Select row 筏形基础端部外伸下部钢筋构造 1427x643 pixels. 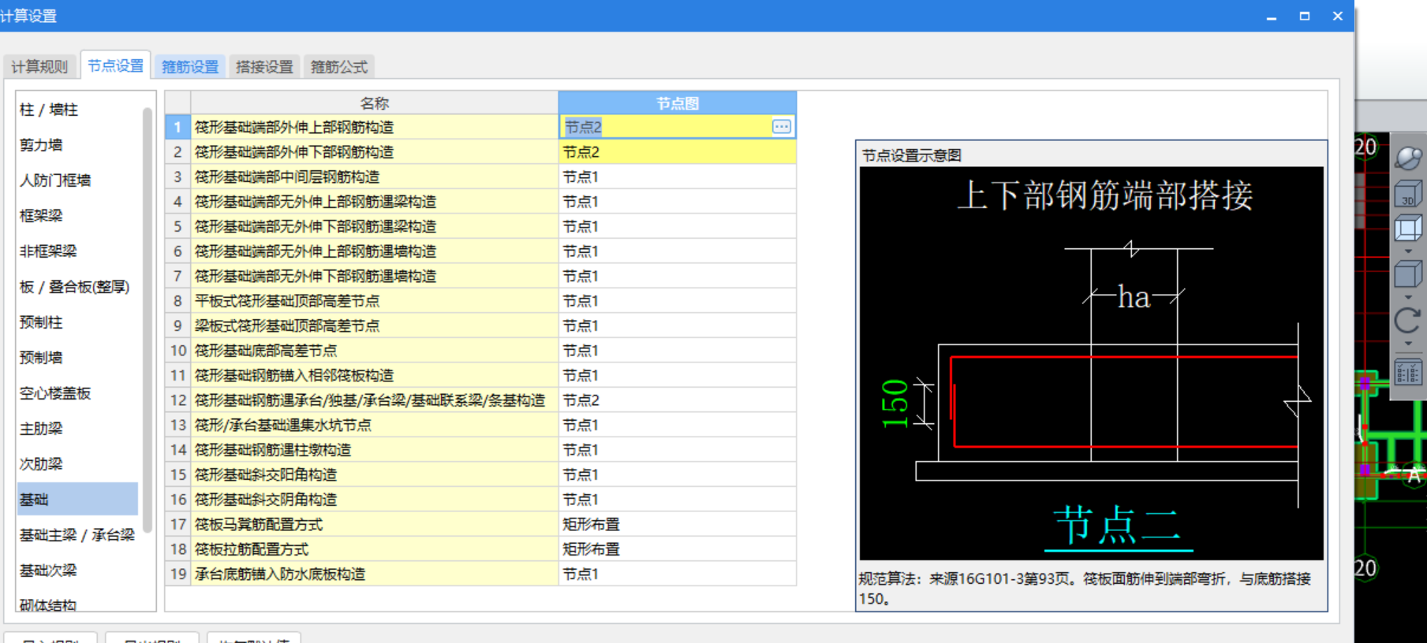[x=374, y=152]
